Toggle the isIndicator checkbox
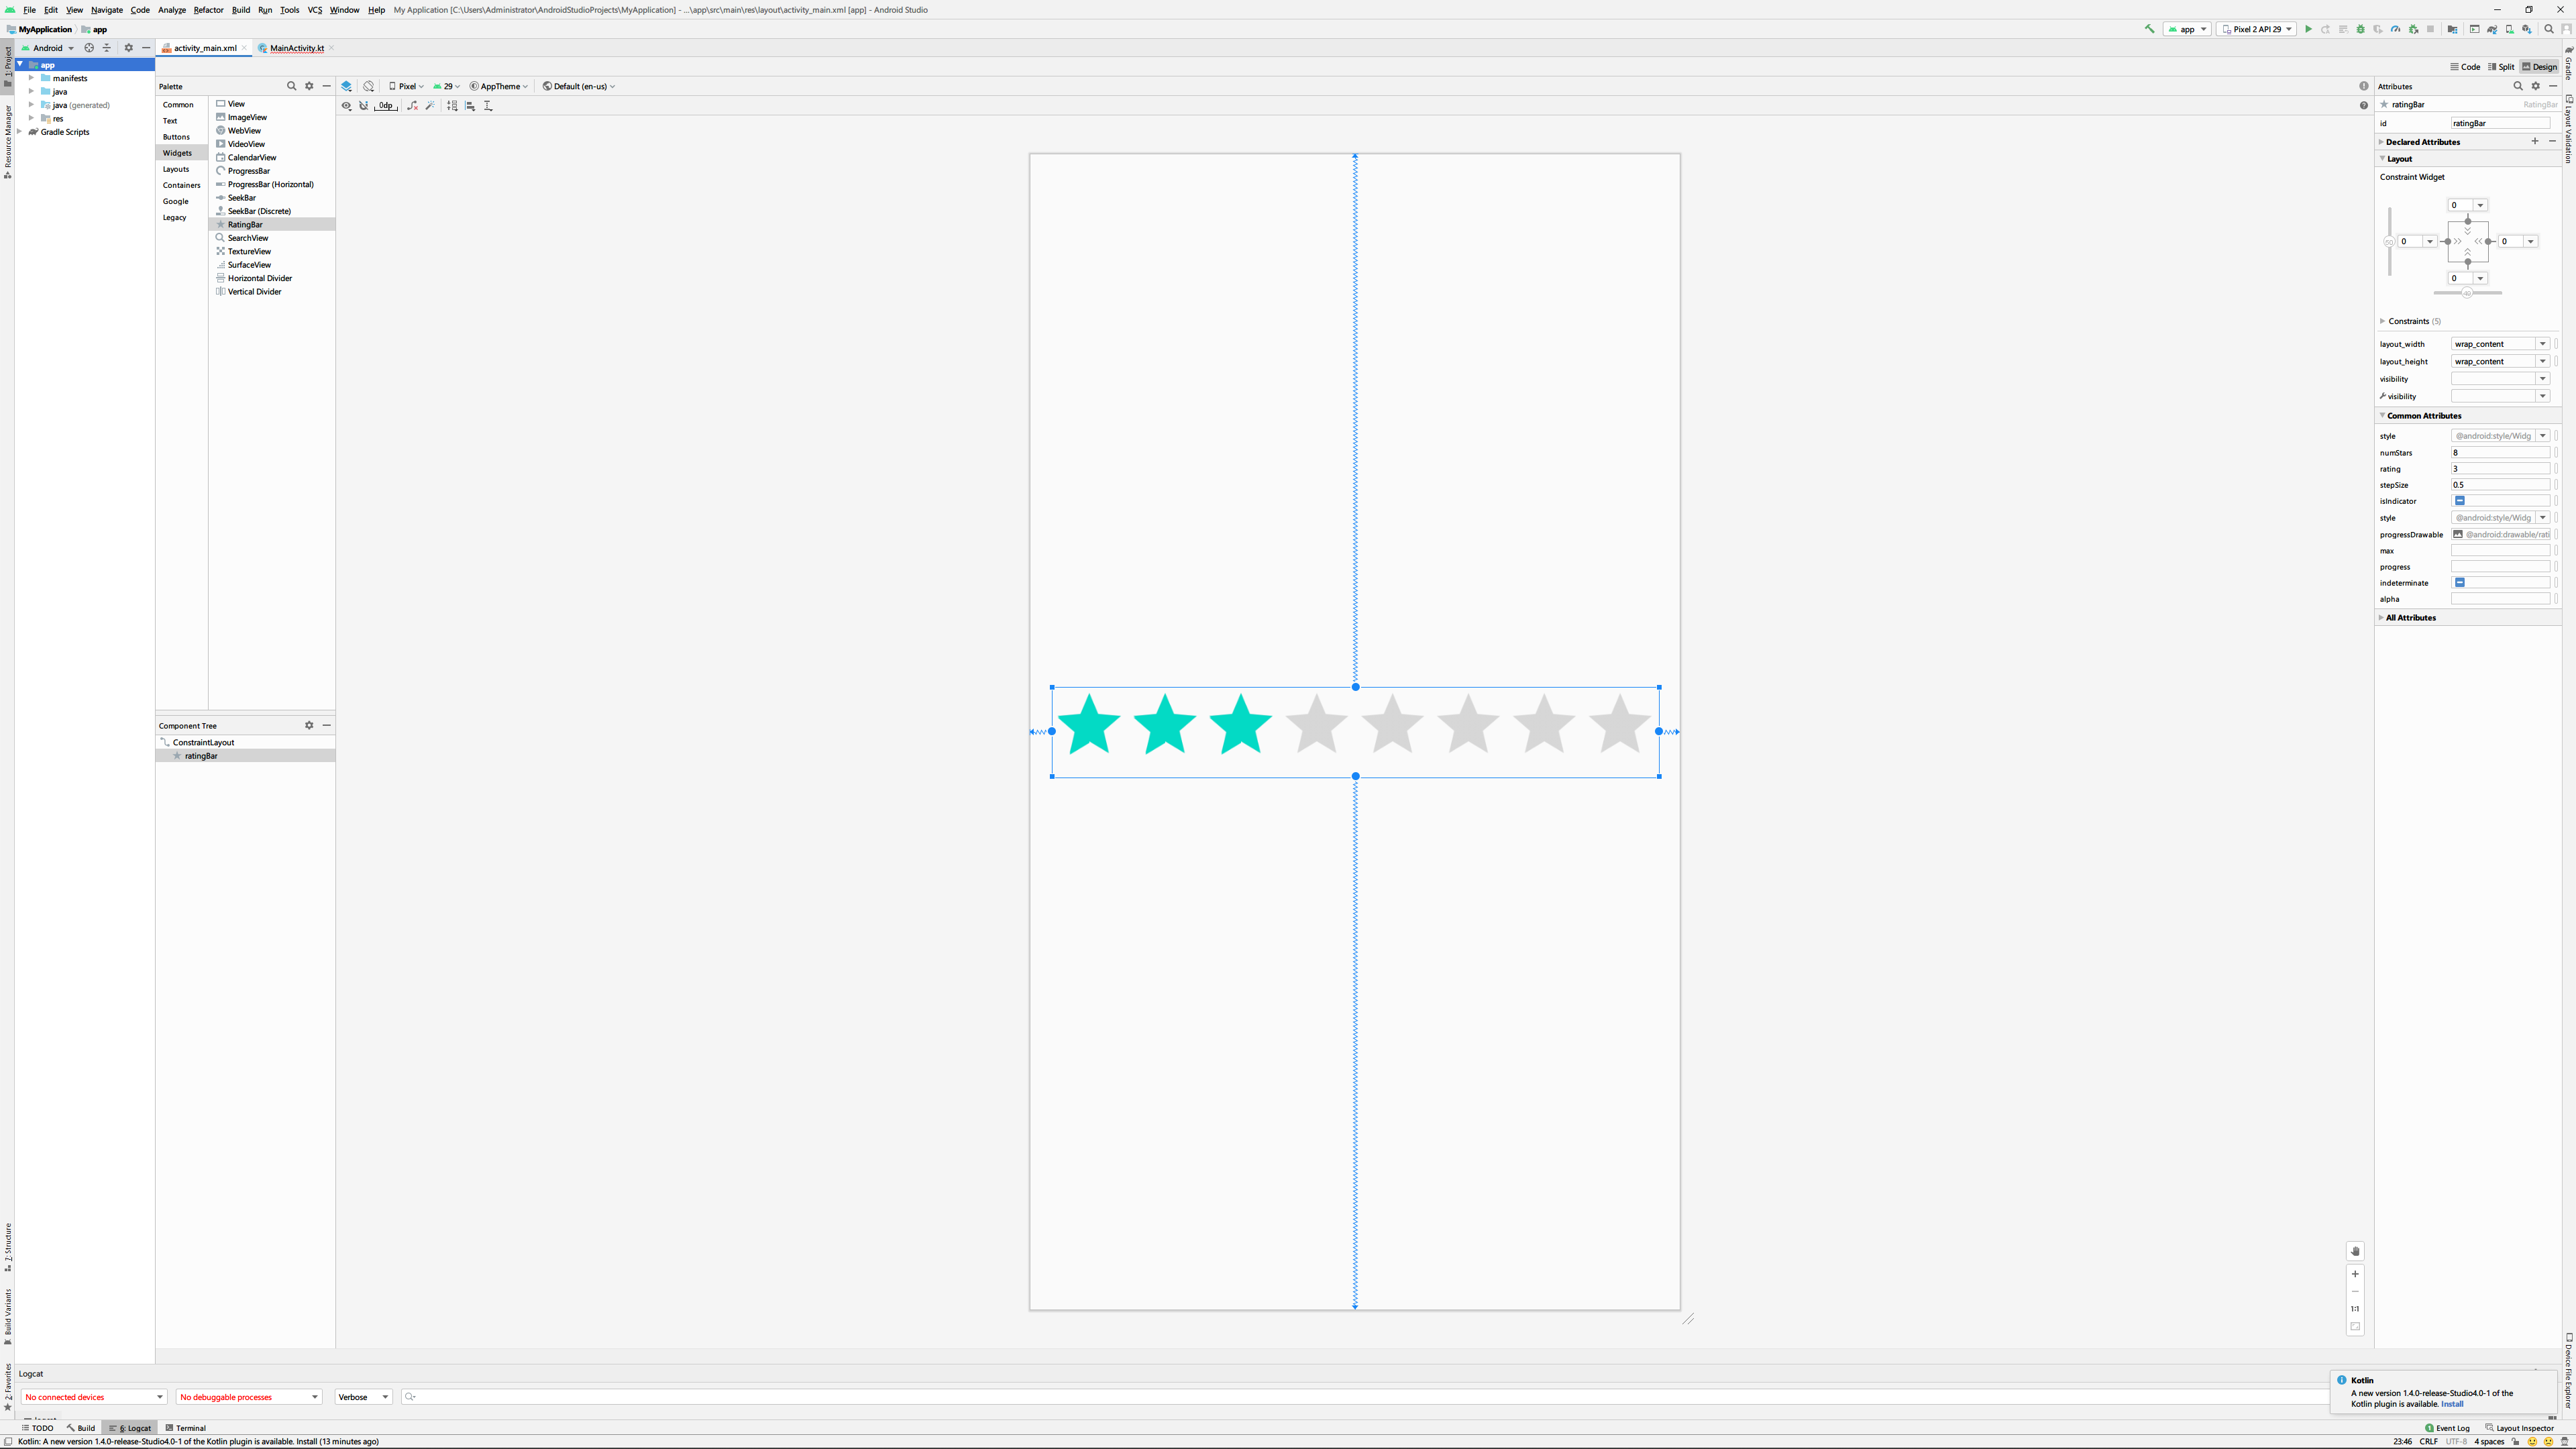Image resolution: width=2576 pixels, height=1449 pixels. click(x=2459, y=500)
